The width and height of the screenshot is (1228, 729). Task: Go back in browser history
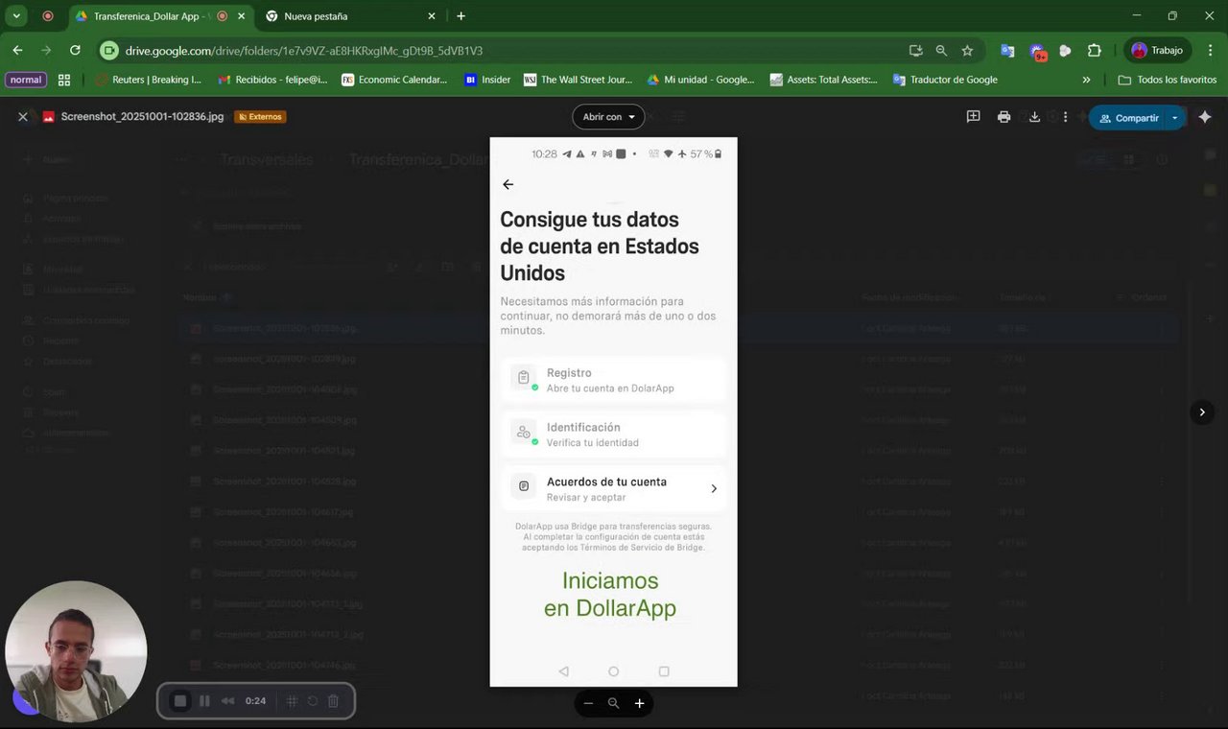coord(17,50)
